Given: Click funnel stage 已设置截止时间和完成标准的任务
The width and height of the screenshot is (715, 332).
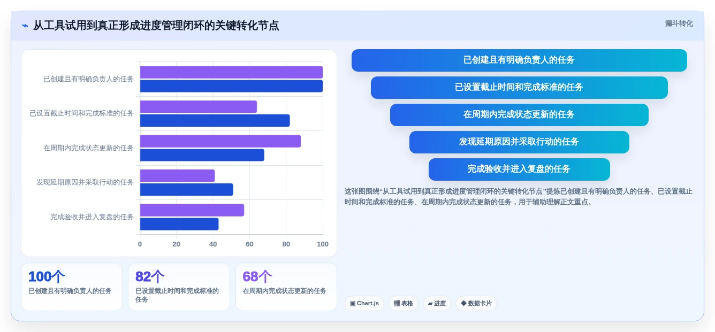Looking at the screenshot, I should pos(519,88).
